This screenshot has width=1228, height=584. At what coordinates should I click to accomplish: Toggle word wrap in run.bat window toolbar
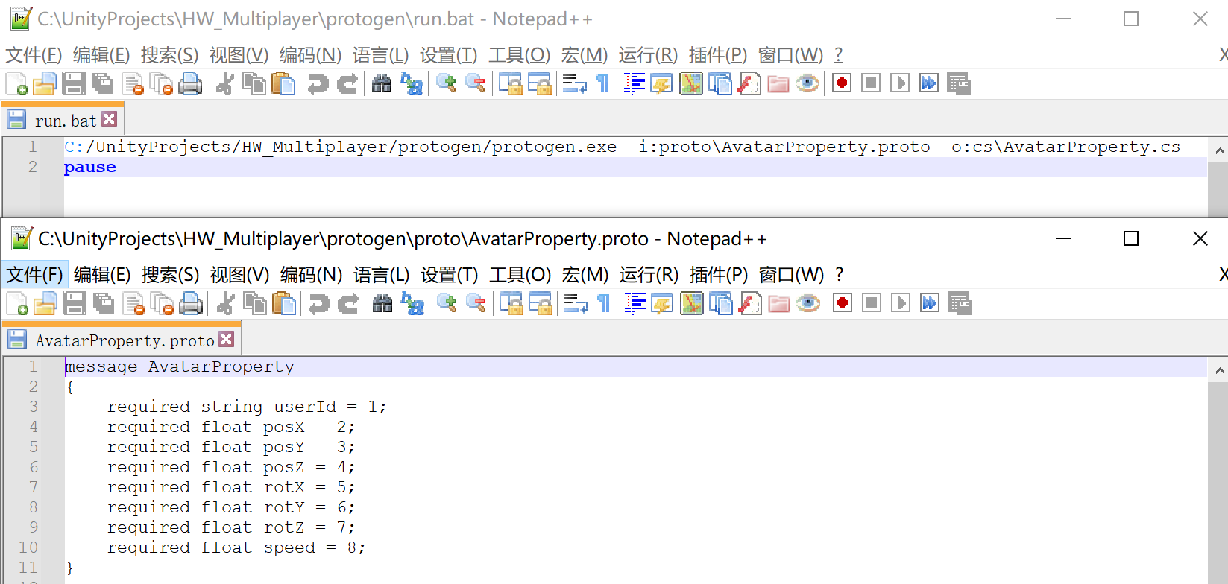(574, 83)
